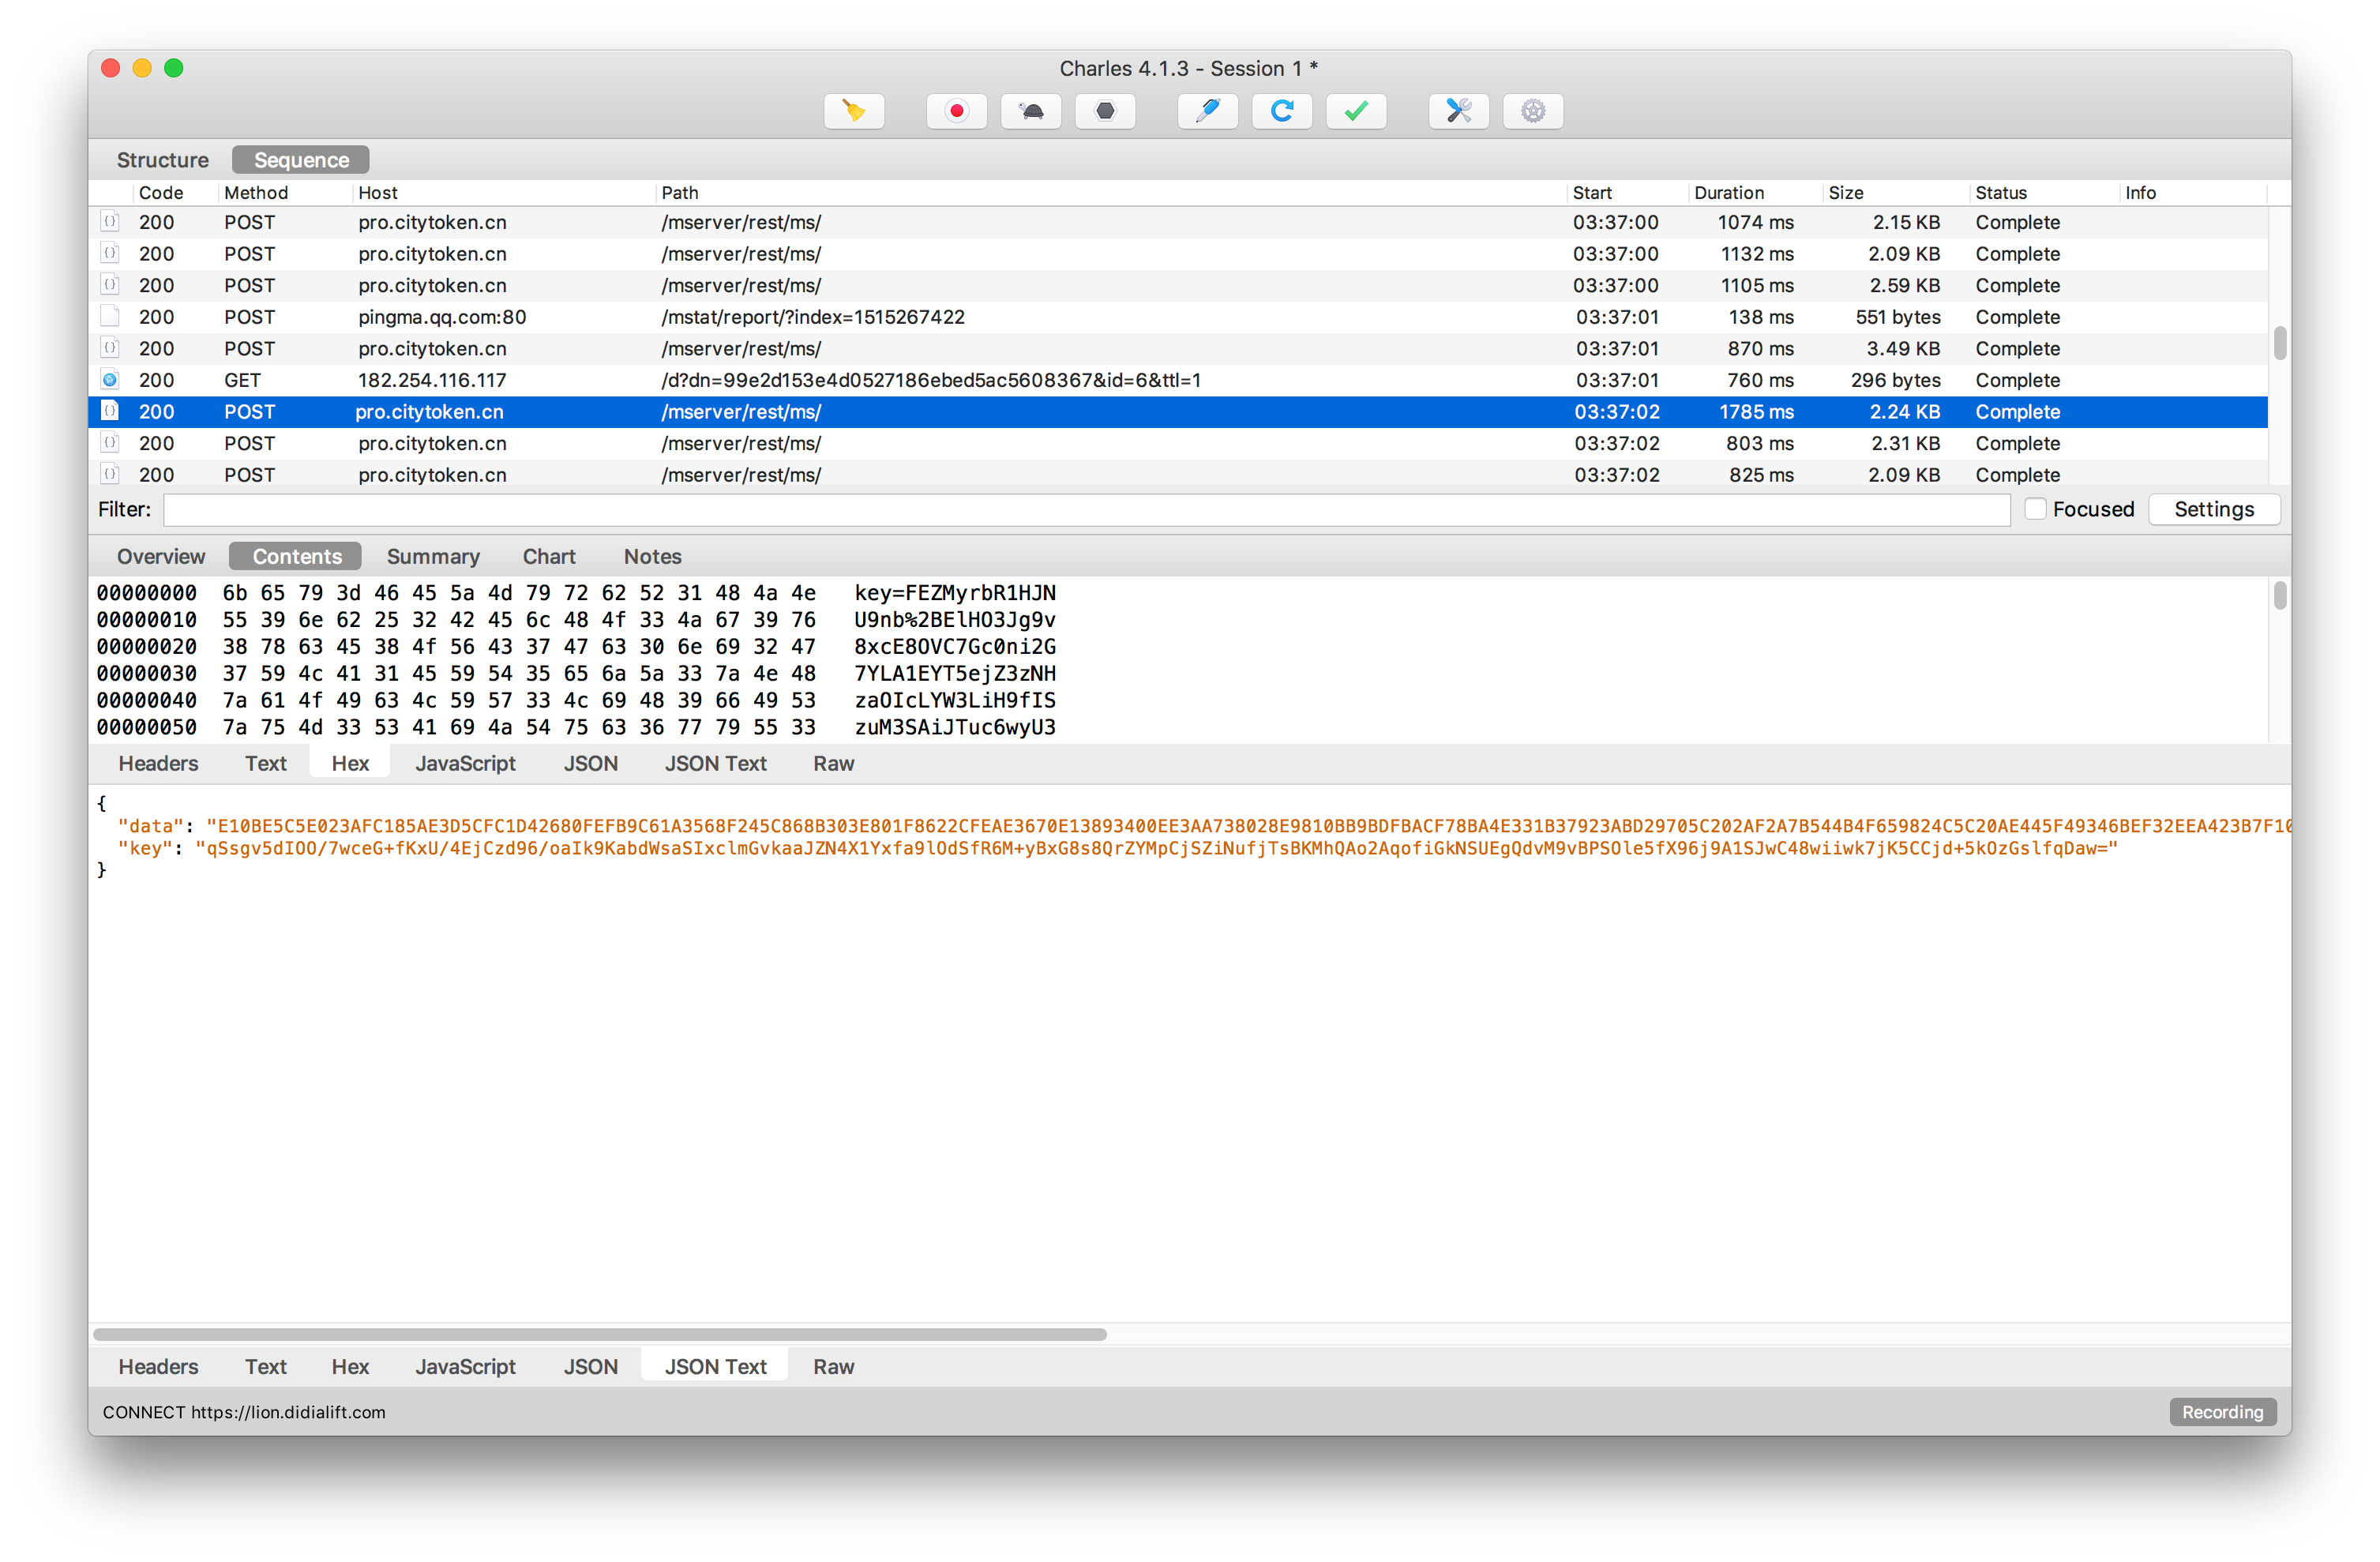Select response pane Headers tab

[x=158, y=1366]
